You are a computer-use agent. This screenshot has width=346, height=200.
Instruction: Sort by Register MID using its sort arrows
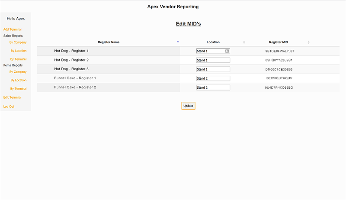pos(308,42)
